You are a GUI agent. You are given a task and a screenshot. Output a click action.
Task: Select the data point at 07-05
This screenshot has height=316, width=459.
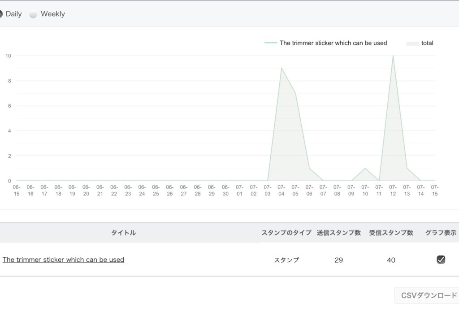[x=295, y=93]
